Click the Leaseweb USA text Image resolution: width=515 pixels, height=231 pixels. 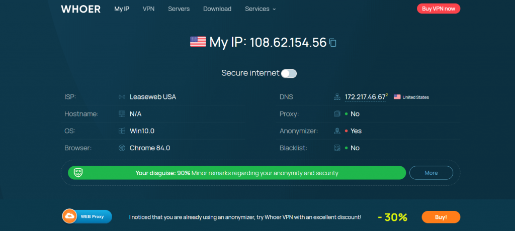click(153, 97)
